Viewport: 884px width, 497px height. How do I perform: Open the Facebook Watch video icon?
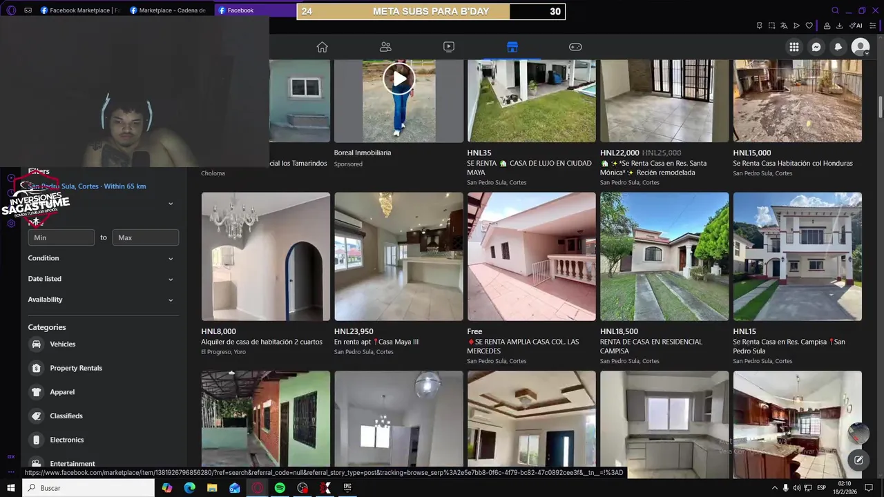click(x=449, y=47)
